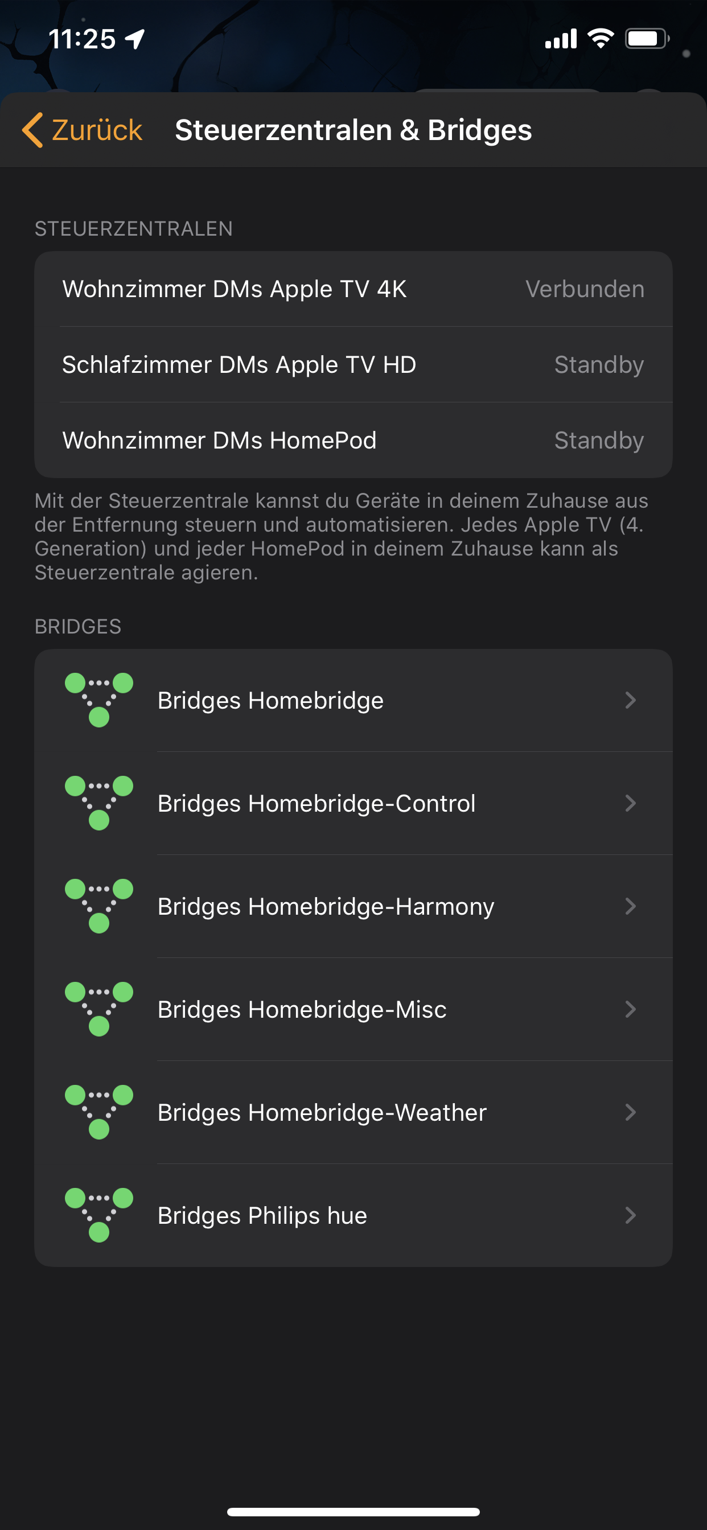The height and width of the screenshot is (1530, 707).
Task: Open the Bridges Homebridge-Harmony entry
Action: pos(326,906)
